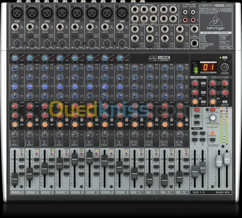Screen dimensions: 242x218
Task: Click the channel 1 compressor knob
Action: (15, 58)
